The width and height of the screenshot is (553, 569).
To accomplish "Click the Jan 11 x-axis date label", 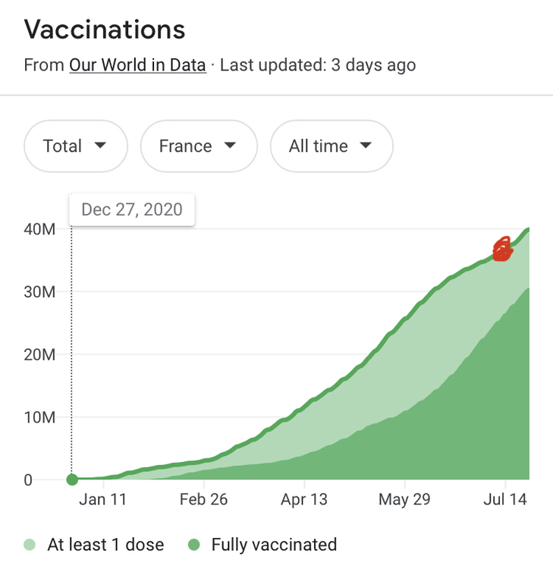I will 103,499.
